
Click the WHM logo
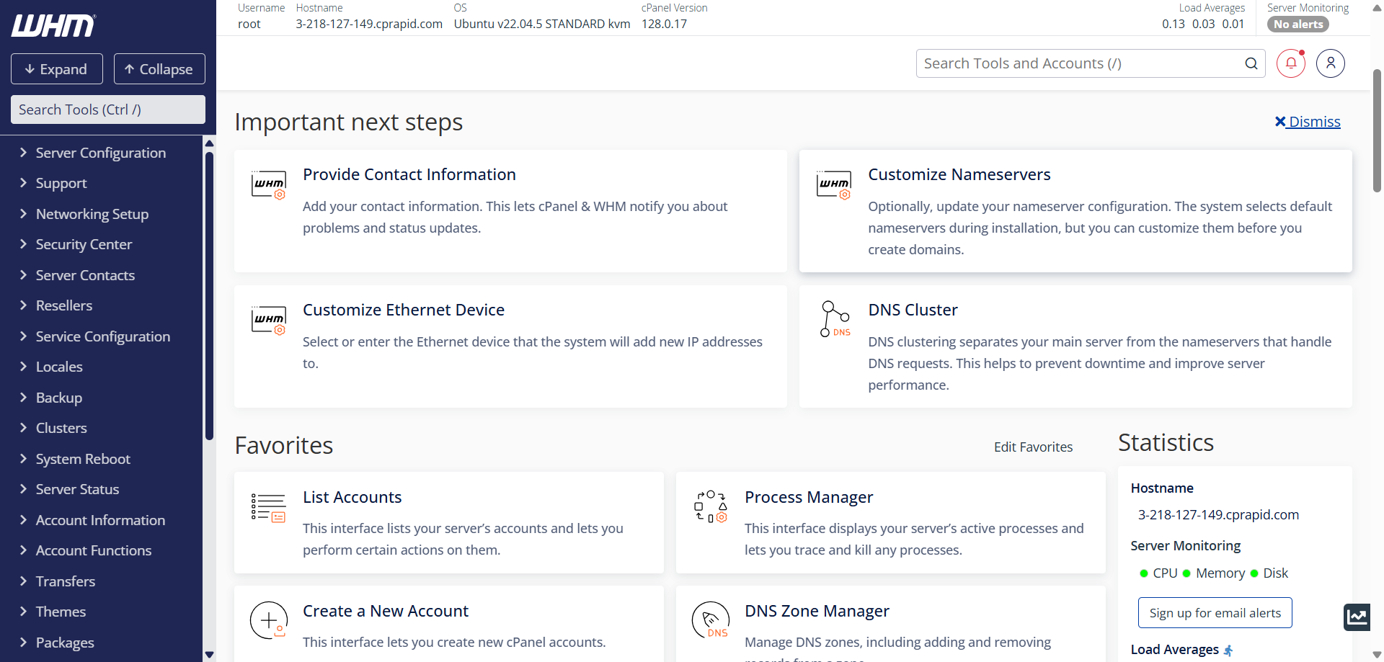53,26
